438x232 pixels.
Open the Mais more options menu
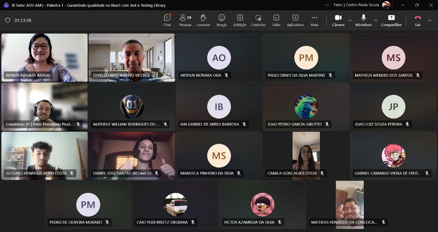click(x=314, y=20)
